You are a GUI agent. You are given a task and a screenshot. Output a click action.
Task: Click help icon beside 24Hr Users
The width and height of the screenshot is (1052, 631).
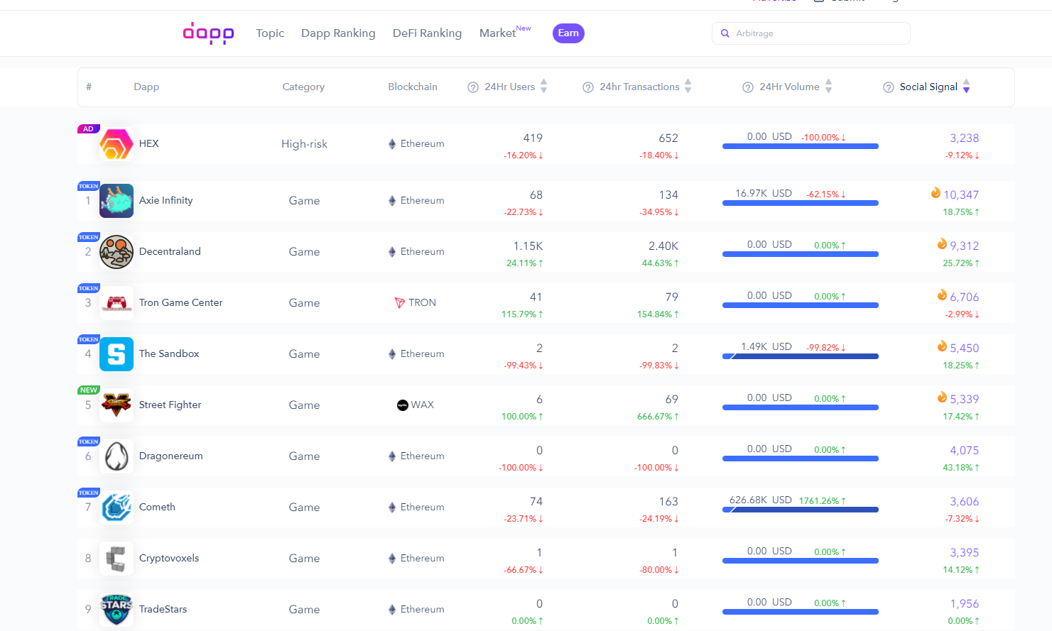tap(473, 87)
